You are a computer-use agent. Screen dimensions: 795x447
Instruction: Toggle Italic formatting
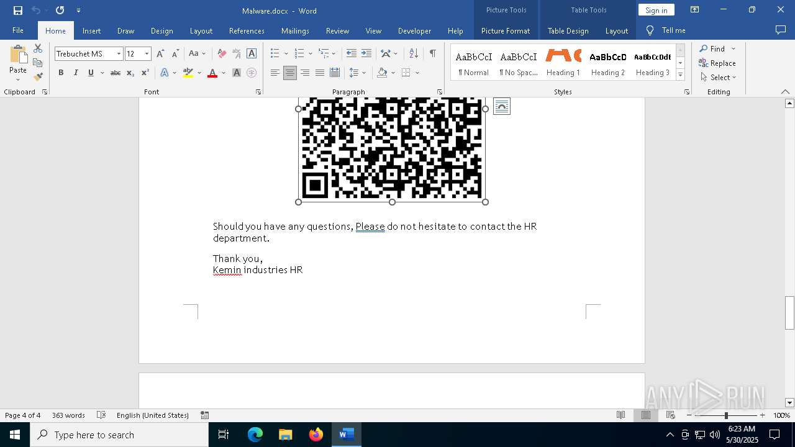point(76,73)
